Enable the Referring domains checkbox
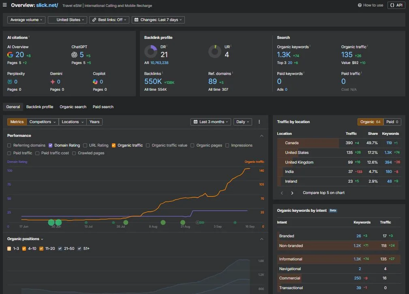Viewport: 409px width, 294px height. (9, 145)
